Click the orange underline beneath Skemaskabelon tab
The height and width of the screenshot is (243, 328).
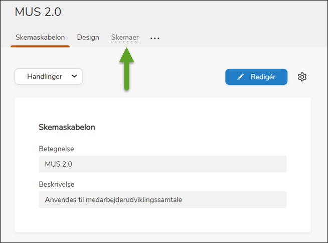click(40, 46)
